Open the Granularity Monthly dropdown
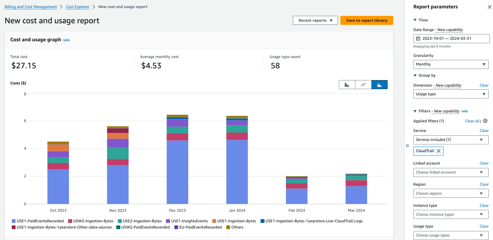This screenshot has width=493, height=240. click(x=451, y=64)
